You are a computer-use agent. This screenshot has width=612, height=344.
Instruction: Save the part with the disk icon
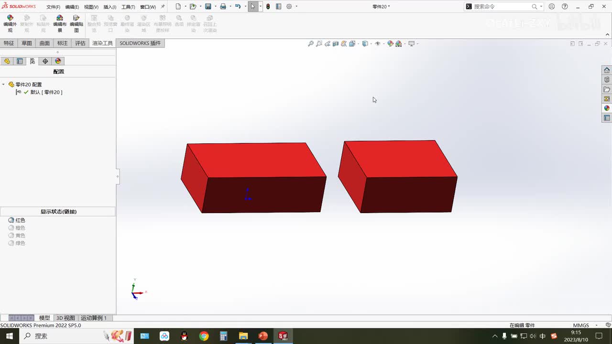(208, 7)
